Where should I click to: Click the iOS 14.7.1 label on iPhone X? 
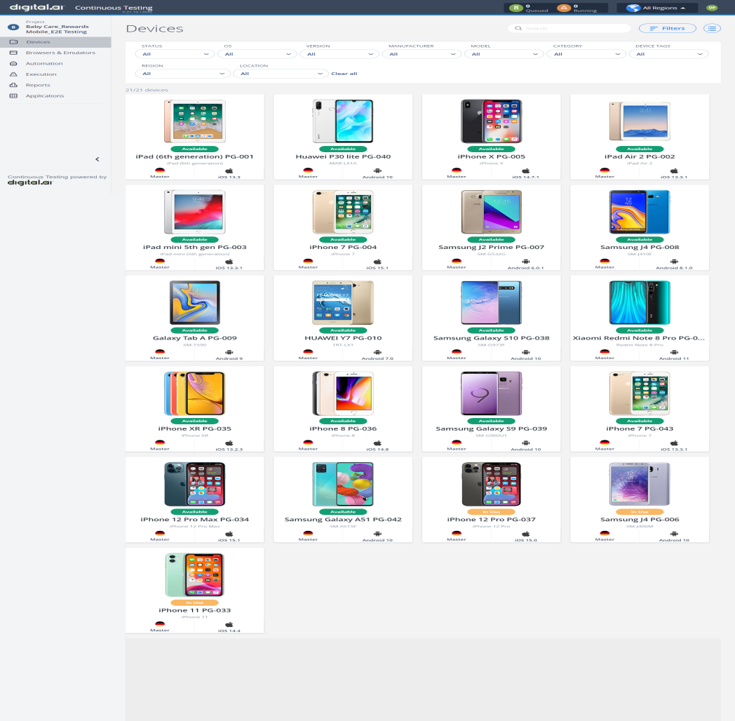click(525, 177)
